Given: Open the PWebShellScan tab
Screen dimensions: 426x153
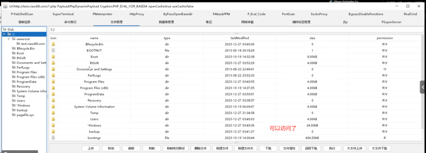Looking at the screenshot, I should tap(22, 14).
